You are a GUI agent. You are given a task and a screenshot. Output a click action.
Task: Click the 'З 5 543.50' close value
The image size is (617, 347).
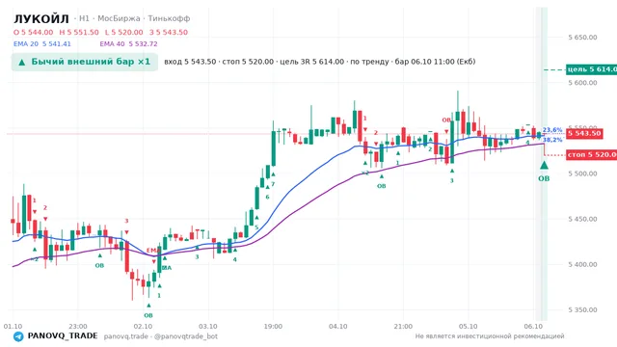[169, 32]
